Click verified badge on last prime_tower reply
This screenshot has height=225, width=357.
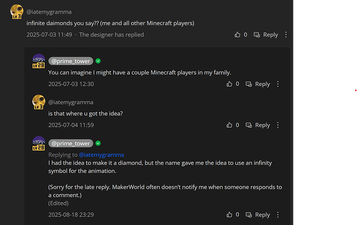(98, 143)
